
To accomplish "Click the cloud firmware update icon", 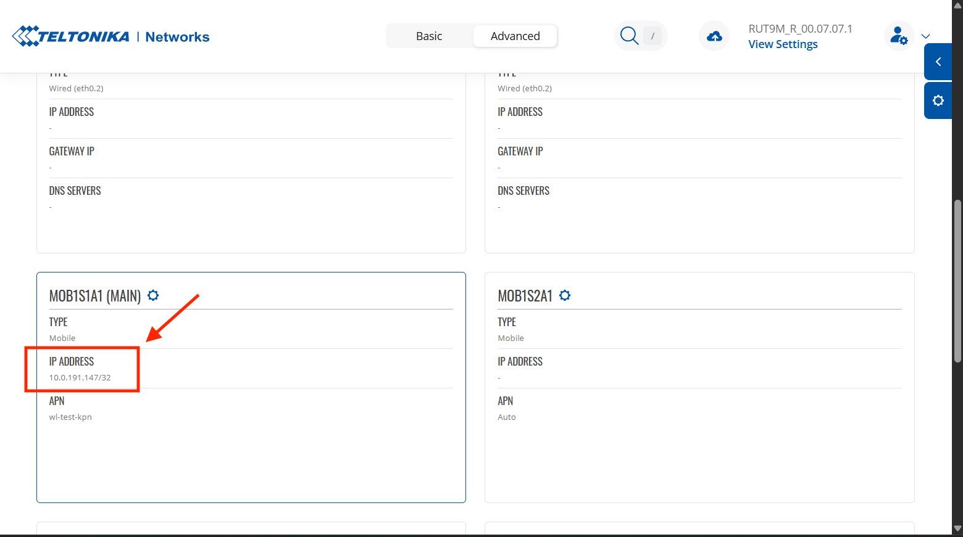I will (714, 36).
